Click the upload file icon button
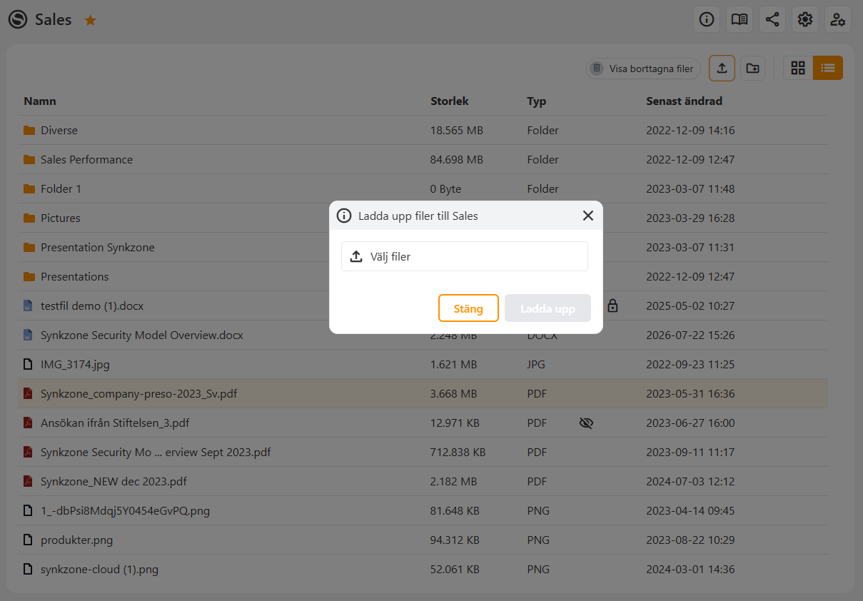Image resolution: width=863 pixels, height=601 pixels. (722, 68)
